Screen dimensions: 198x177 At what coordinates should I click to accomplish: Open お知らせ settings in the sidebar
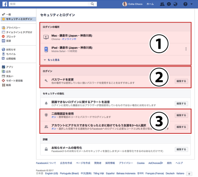click(11, 50)
